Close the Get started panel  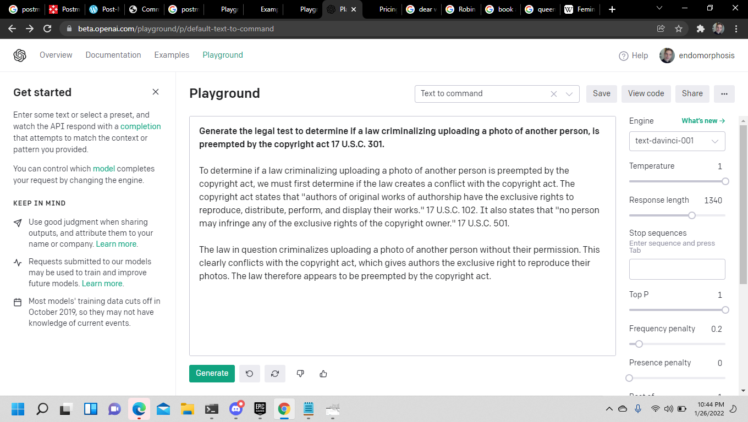[x=156, y=92]
